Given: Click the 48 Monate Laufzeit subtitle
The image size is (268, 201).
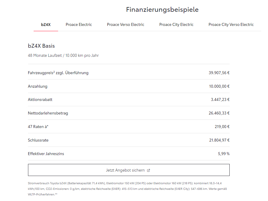Looking at the screenshot, I should (63, 55).
